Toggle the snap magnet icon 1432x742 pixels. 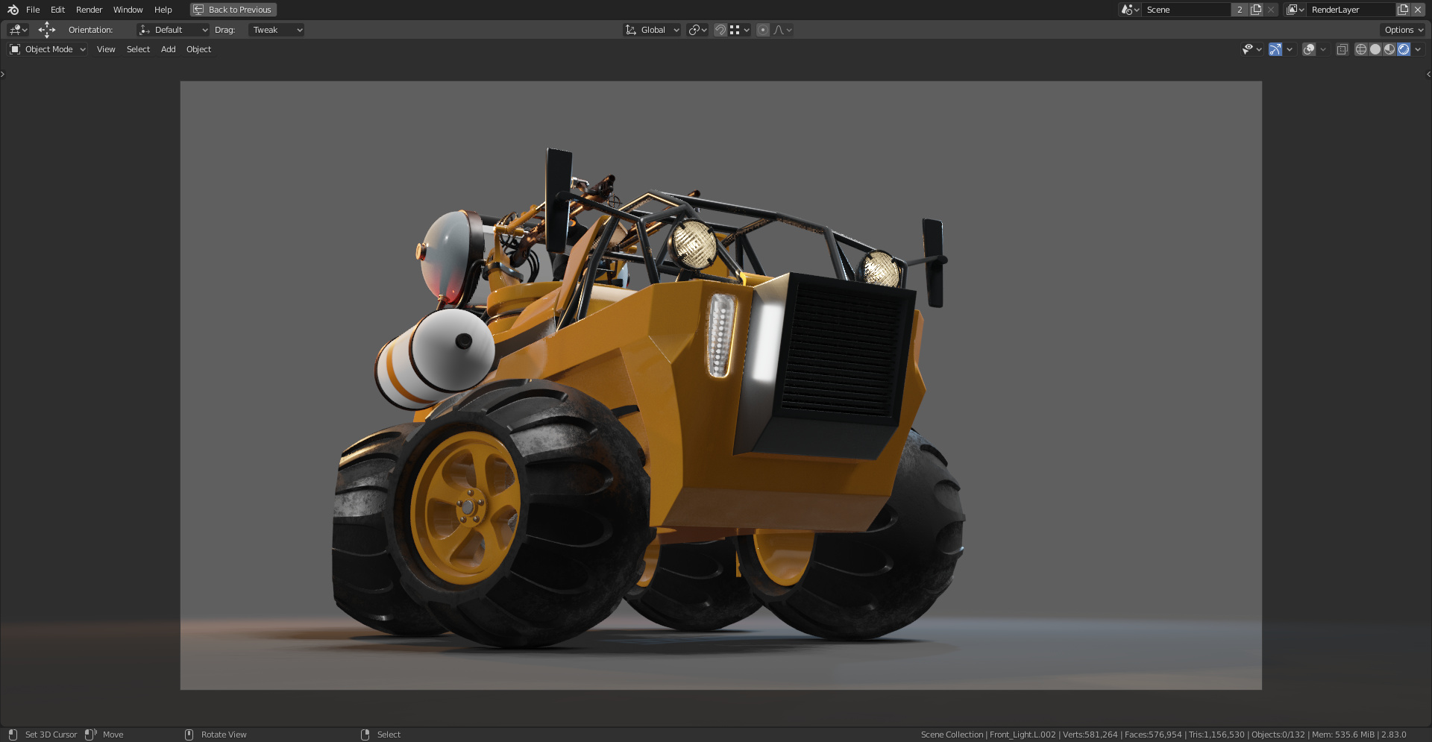(x=720, y=30)
